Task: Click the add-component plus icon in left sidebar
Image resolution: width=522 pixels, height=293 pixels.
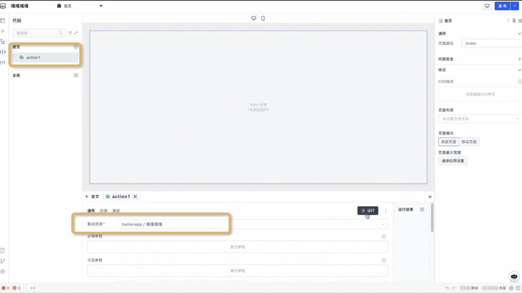Action: [3, 31]
